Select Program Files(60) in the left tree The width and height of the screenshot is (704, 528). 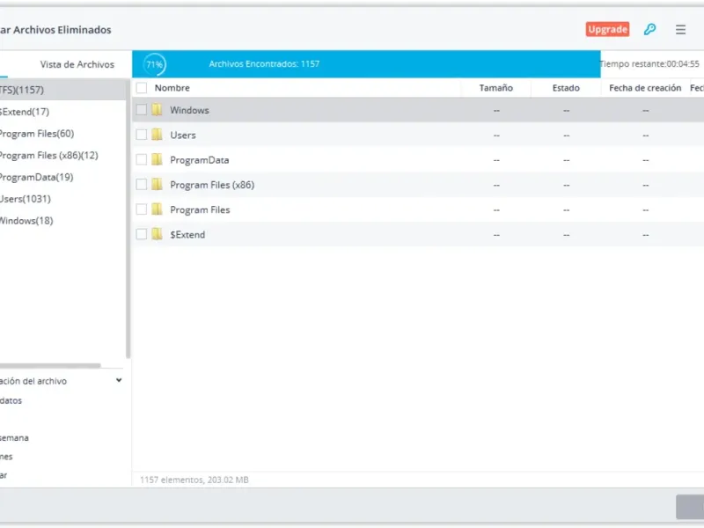click(37, 134)
